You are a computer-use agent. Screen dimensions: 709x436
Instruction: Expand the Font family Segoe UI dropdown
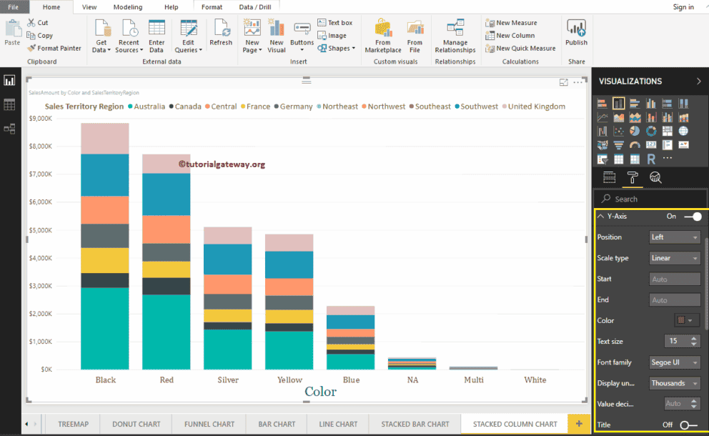[675, 362]
